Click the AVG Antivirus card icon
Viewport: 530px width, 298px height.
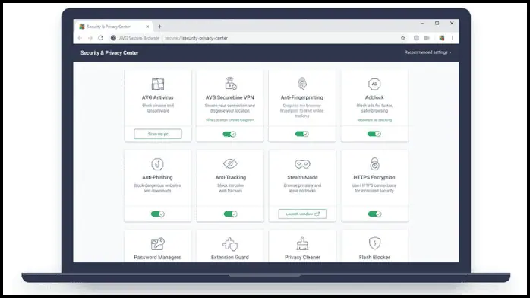click(158, 84)
